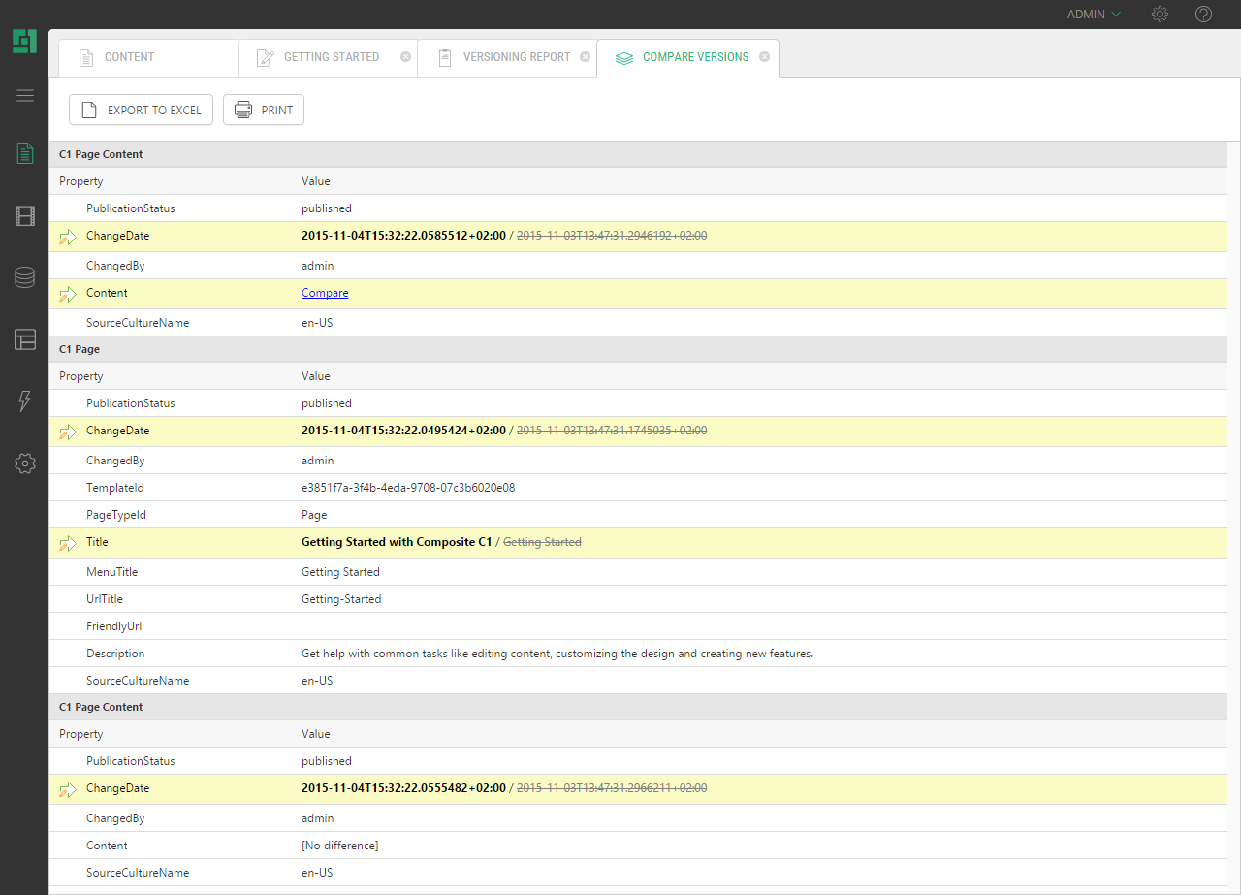Open the Media perspective film icon
The image size is (1241, 895).
point(25,215)
